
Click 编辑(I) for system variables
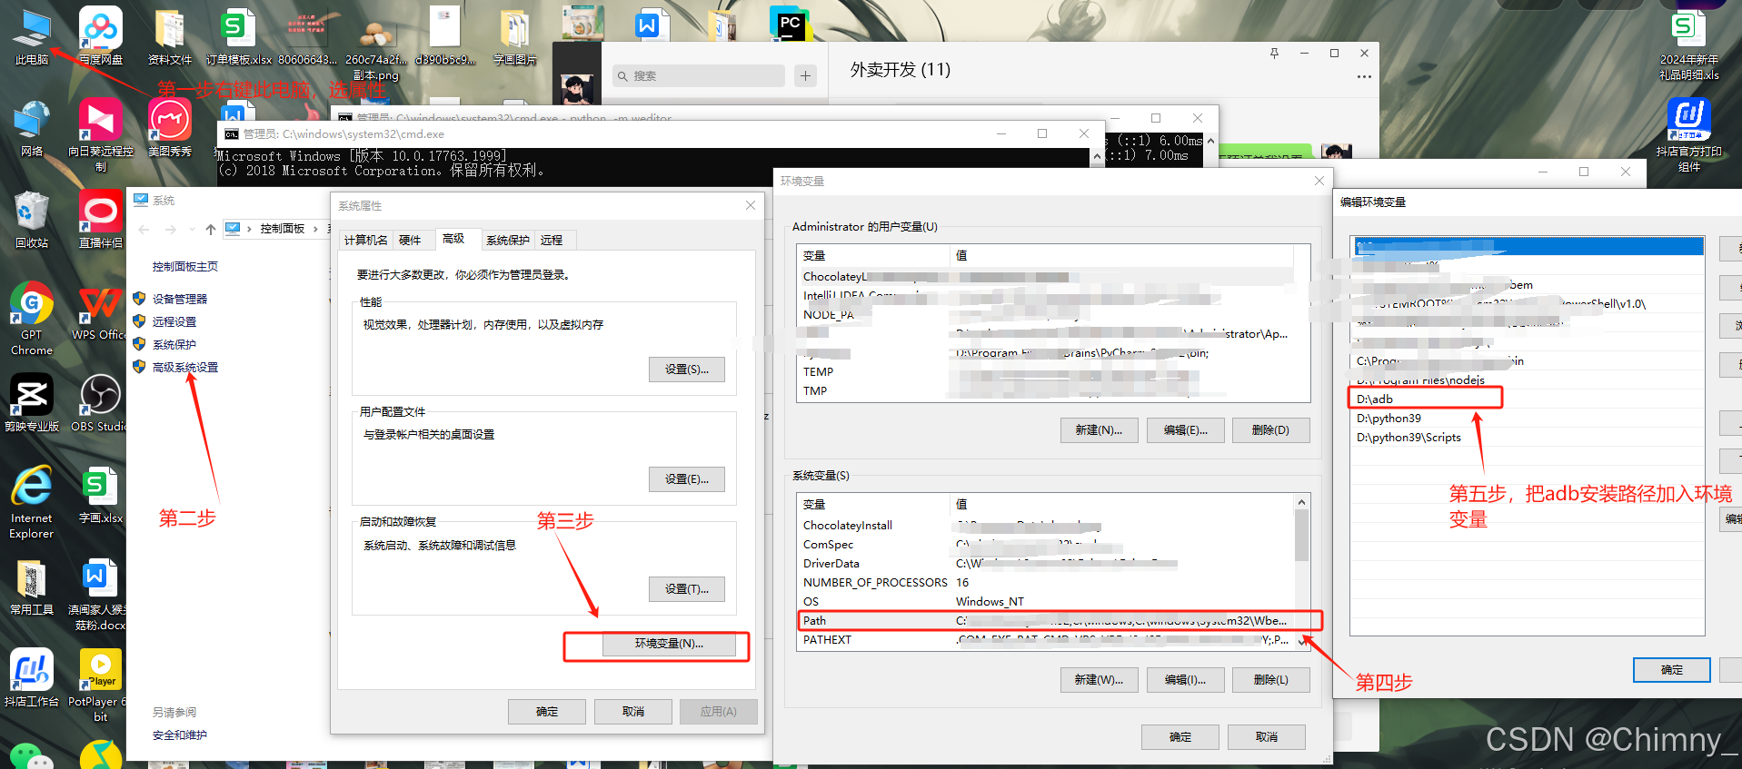1186,680
